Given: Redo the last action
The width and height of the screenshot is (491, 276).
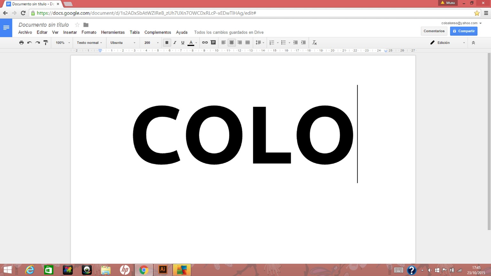Looking at the screenshot, I should click(37, 42).
